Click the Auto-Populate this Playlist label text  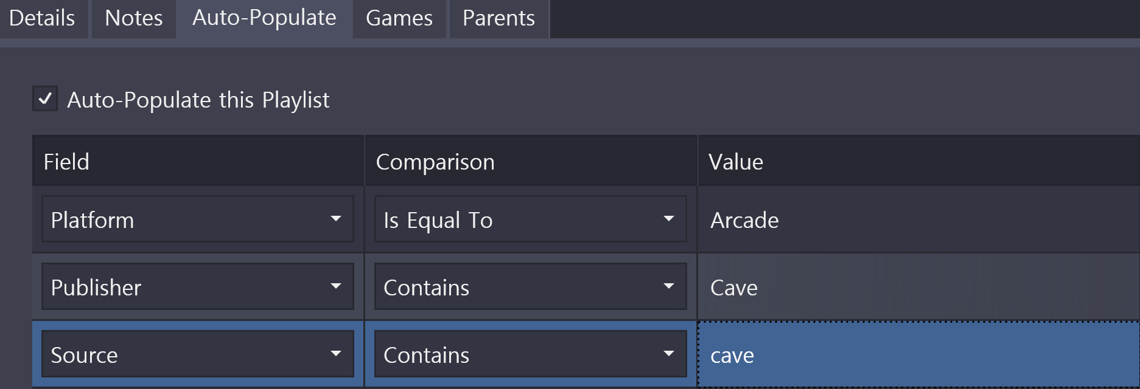click(198, 100)
